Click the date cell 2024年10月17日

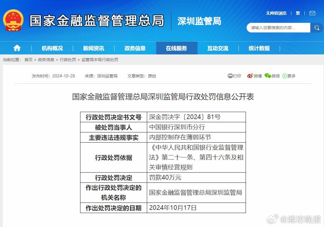(173, 208)
